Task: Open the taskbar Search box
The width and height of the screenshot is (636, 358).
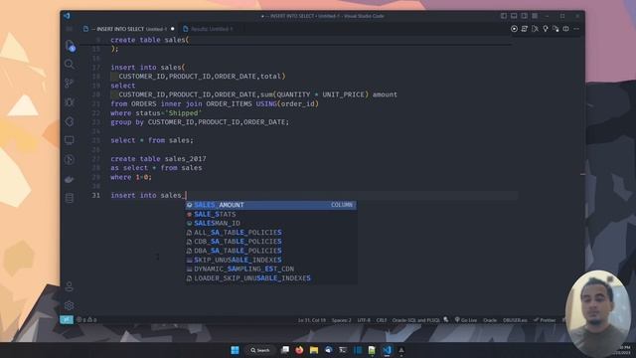Action: pos(260,350)
